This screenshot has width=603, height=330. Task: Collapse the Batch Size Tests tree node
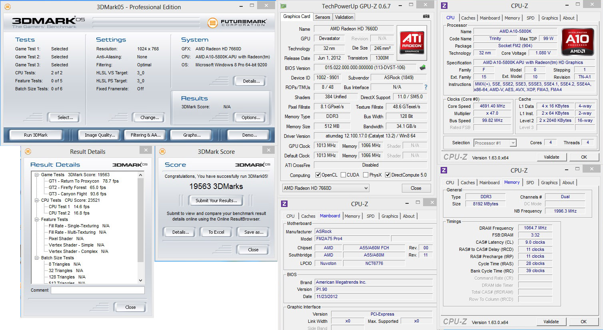[x=37, y=258]
